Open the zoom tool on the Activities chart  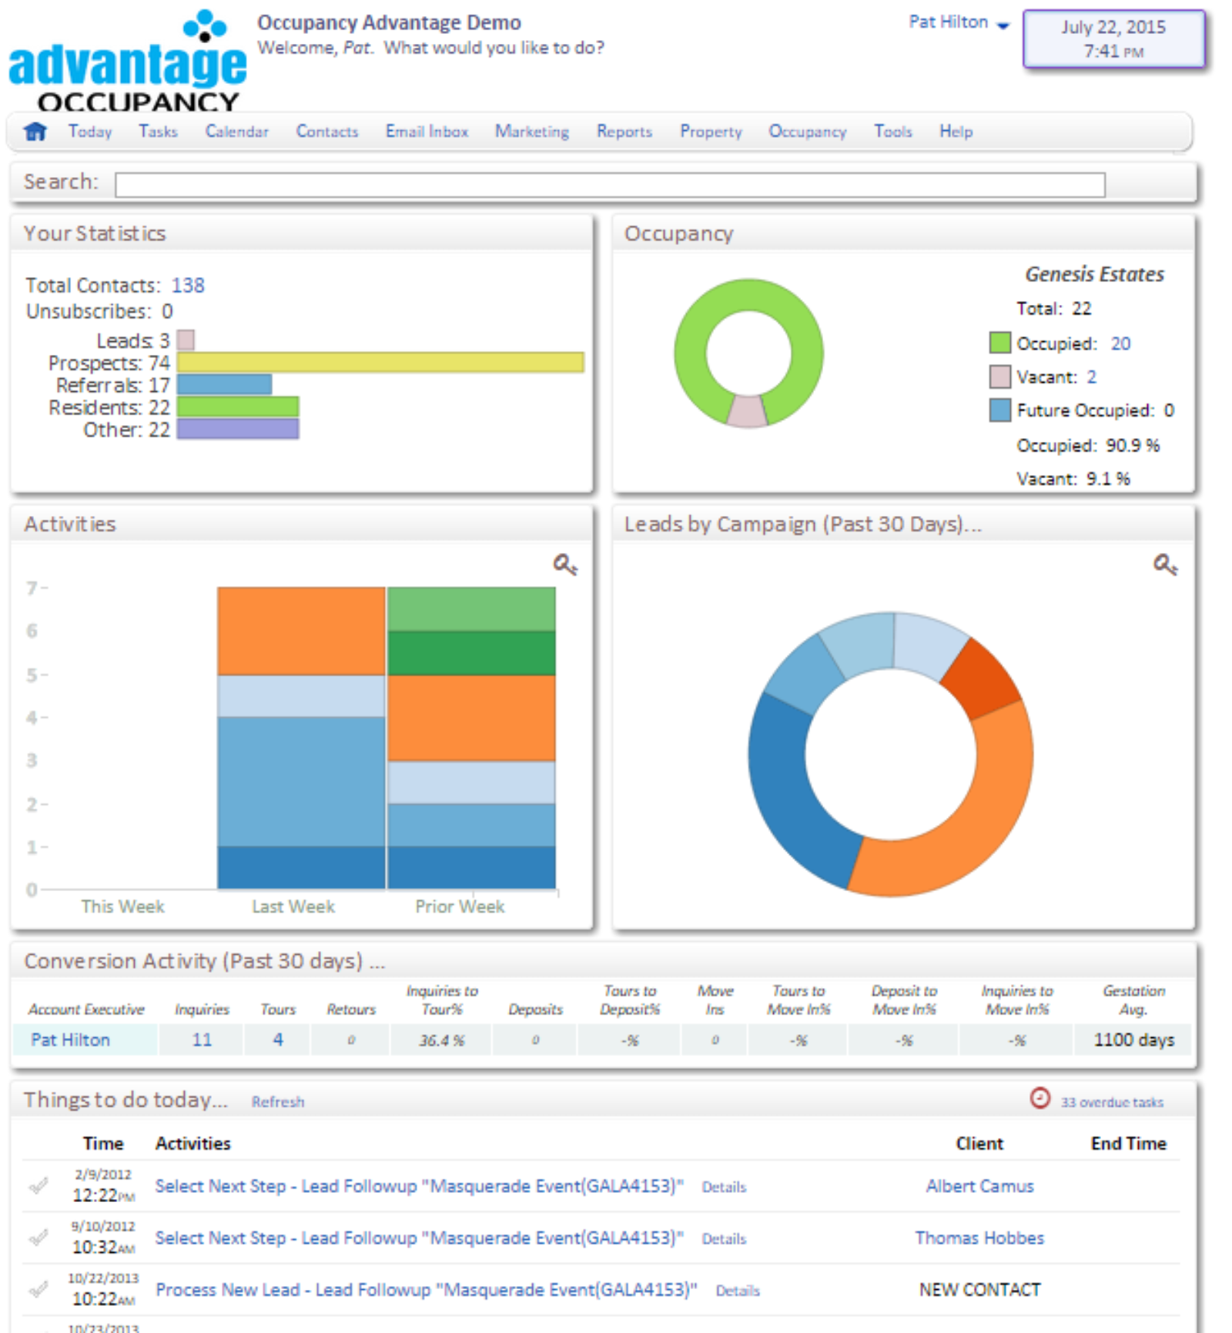[x=563, y=566]
